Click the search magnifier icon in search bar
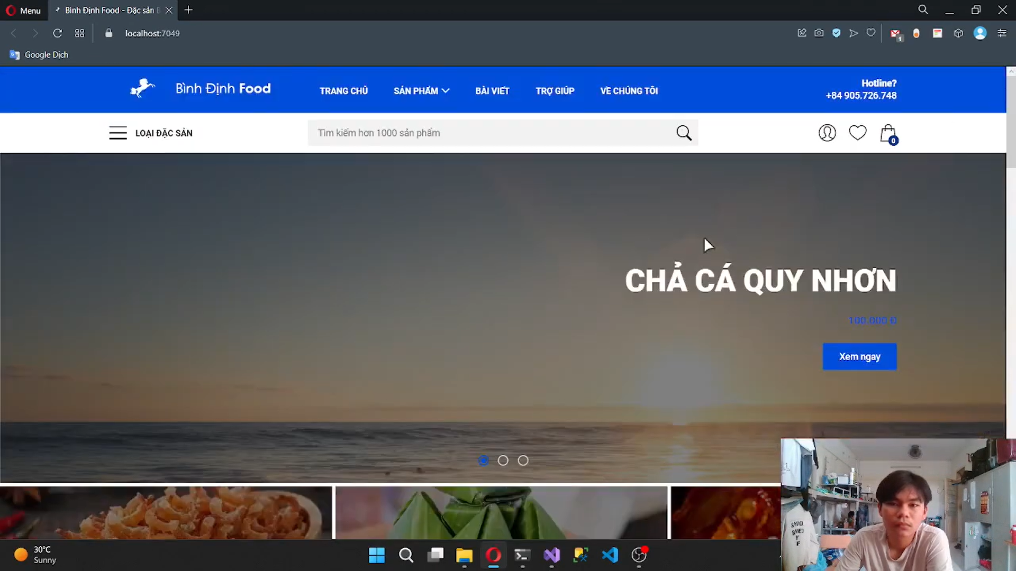Image resolution: width=1016 pixels, height=571 pixels. click(684, 133)
